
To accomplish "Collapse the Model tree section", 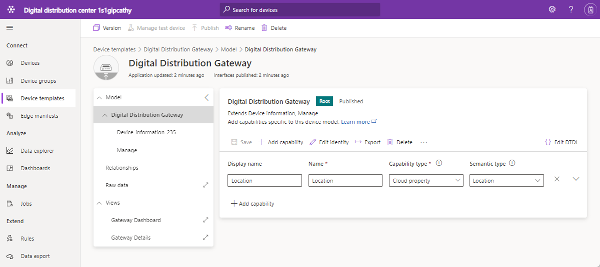I will (x=99, y=97).
